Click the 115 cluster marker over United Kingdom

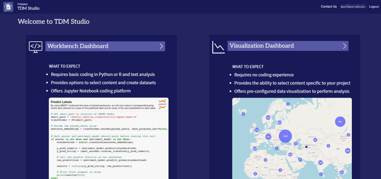[256, 130]
